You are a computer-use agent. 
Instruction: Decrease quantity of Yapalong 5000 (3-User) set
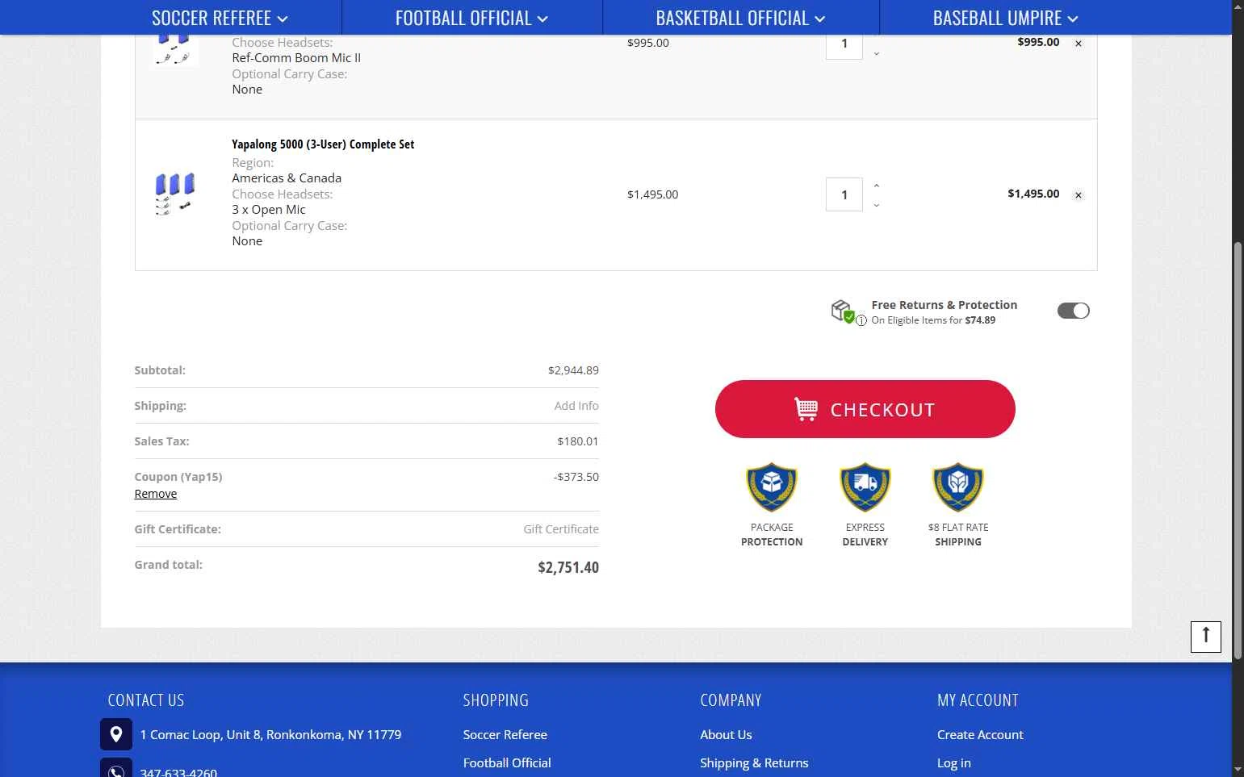pos(877,205)
